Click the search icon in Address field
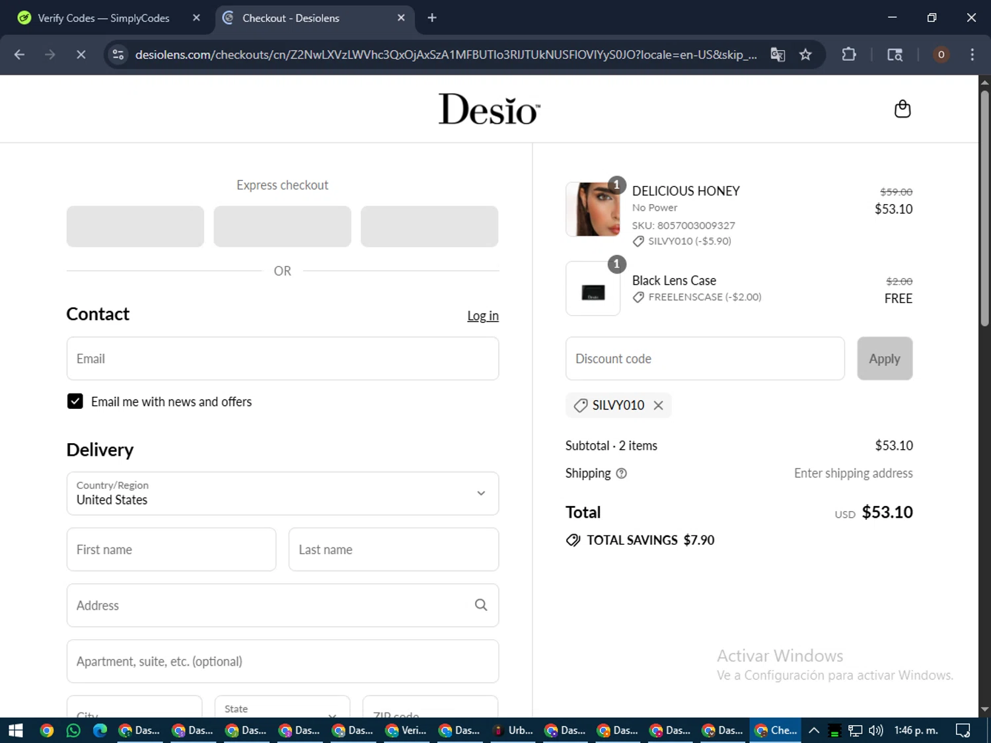This screenshot has height=743, width=991. pos(481,605)
